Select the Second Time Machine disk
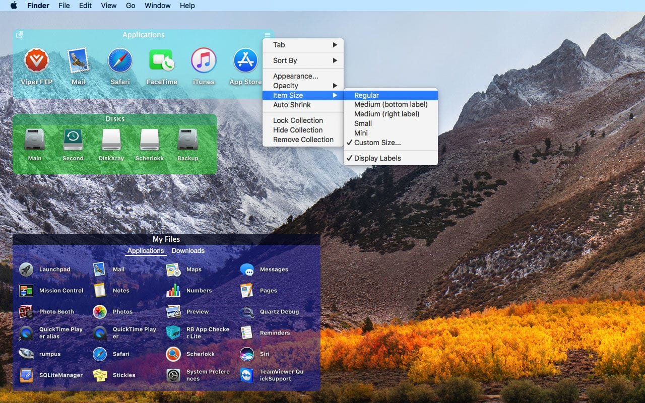The height and width of the screenshot is (403, 645). 73,140
